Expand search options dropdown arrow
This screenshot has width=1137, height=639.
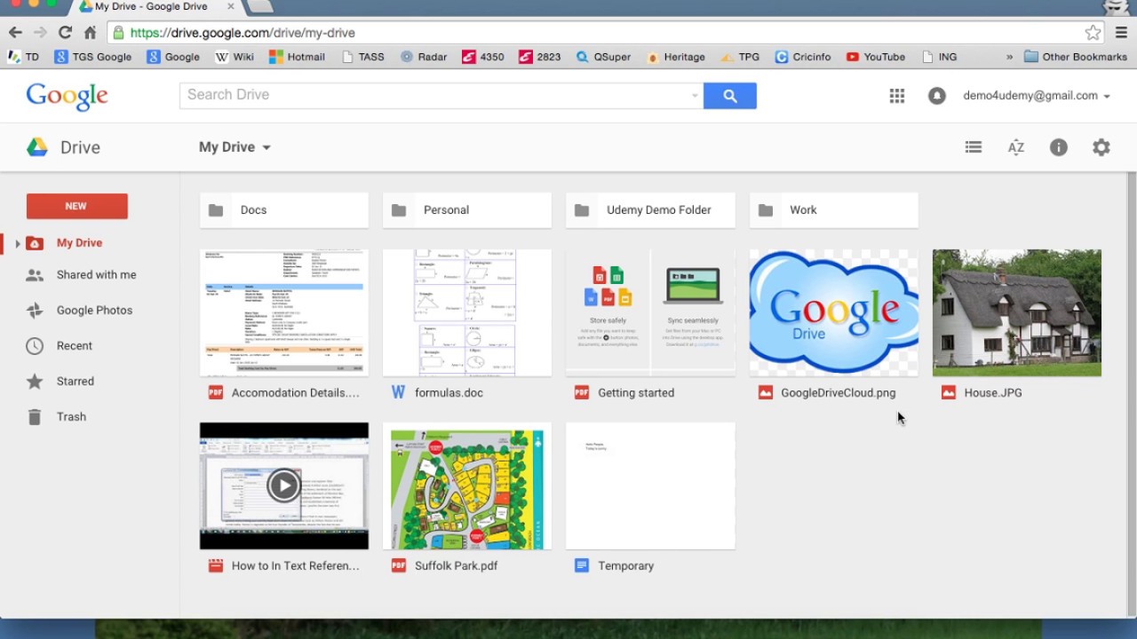(x=695, y=96)
